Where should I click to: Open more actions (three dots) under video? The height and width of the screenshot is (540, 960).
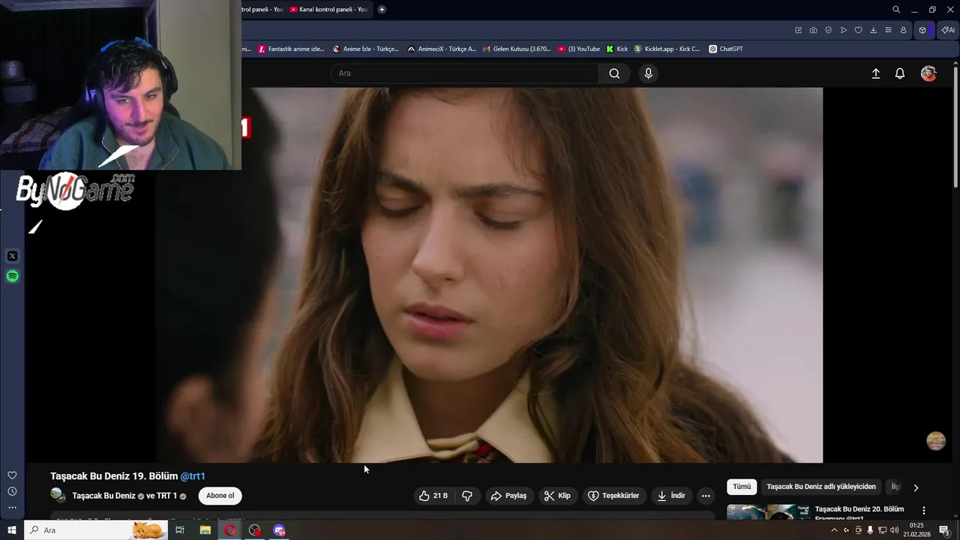click(706, 496)
